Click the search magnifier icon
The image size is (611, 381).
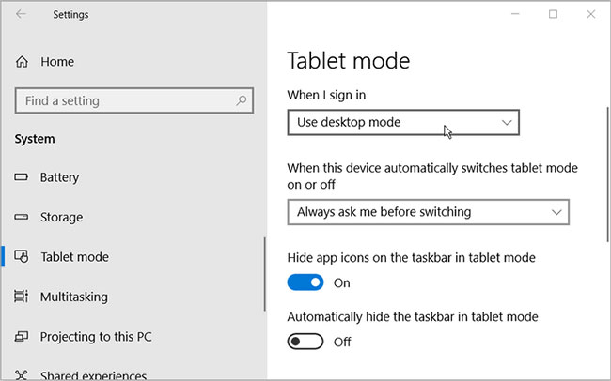click(242, 100)
